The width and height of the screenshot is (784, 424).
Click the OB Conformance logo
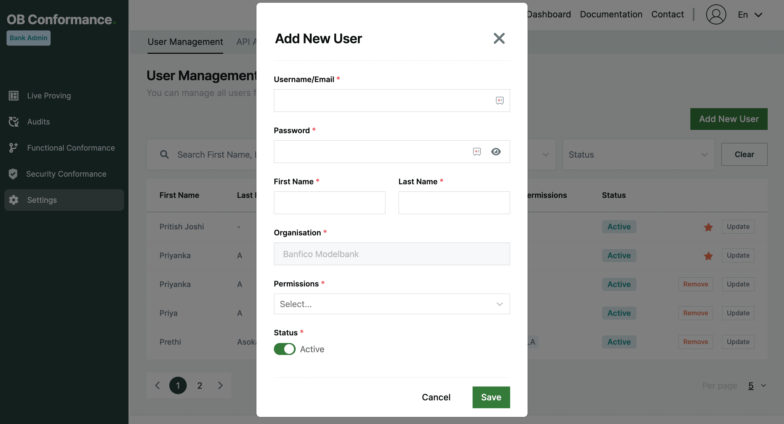[61, 20]
